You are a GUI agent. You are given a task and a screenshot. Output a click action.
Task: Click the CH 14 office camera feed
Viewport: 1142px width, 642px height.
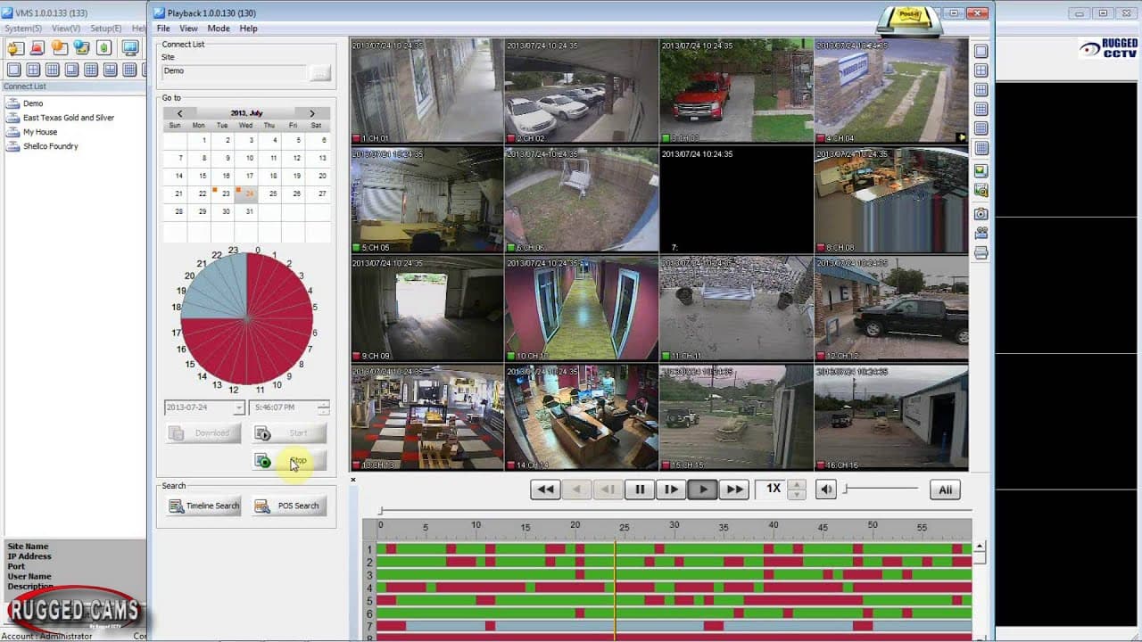click(582, 417)
